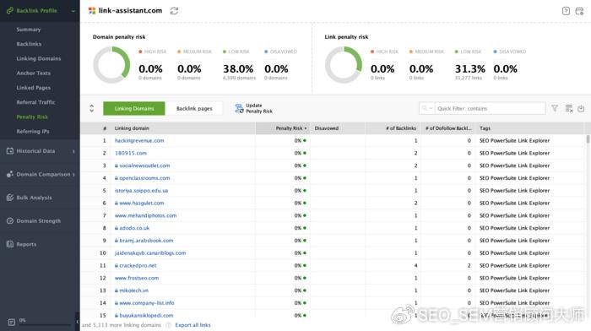This screenshot has height=331, width=591.
Task: Switch to the Backlink pages tab
Action: pyautogui.click(x=194, y=109)
